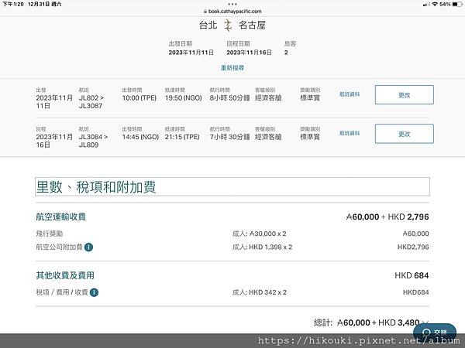The width and height of the screenshot is (465, 348).
Task: Select the 成人: 30,000 x 2 miles detail
Action: coord(259,234)
